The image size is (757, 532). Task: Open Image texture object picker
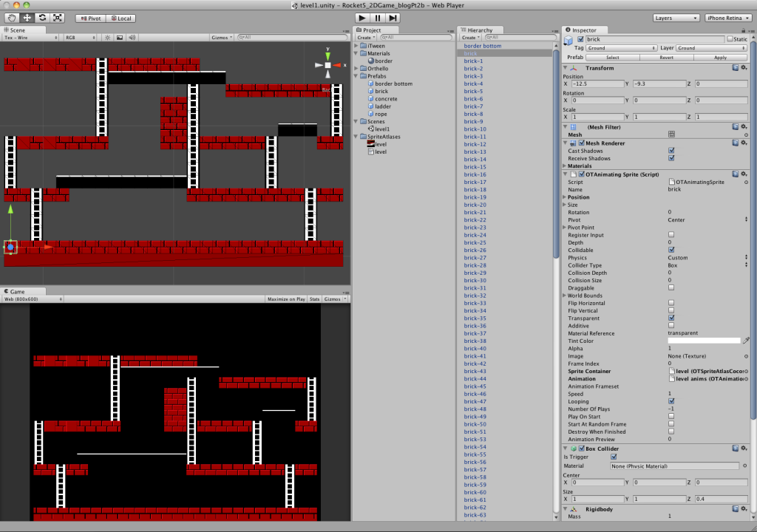[747, 356]
